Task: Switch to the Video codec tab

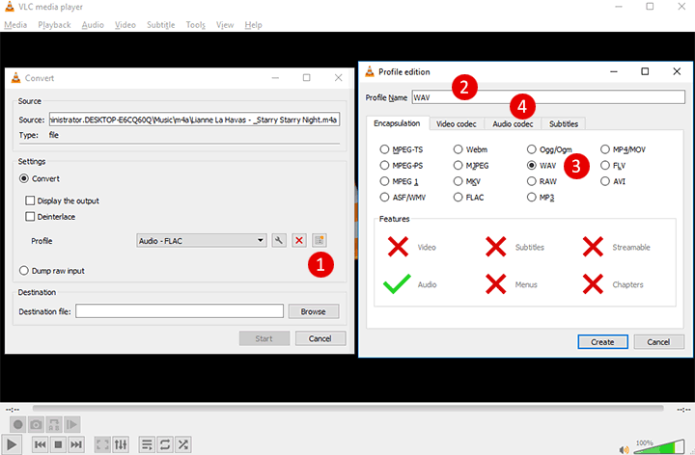Action: (x=457, y=124)
